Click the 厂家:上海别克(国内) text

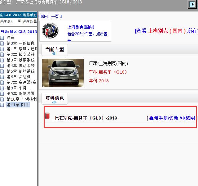point(108,63)
